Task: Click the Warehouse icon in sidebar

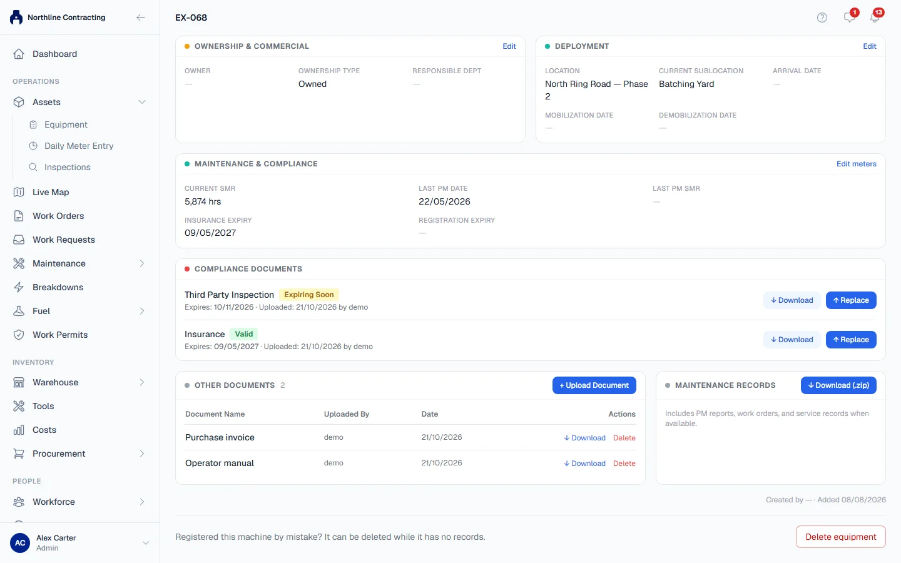Action: (19, 382)
